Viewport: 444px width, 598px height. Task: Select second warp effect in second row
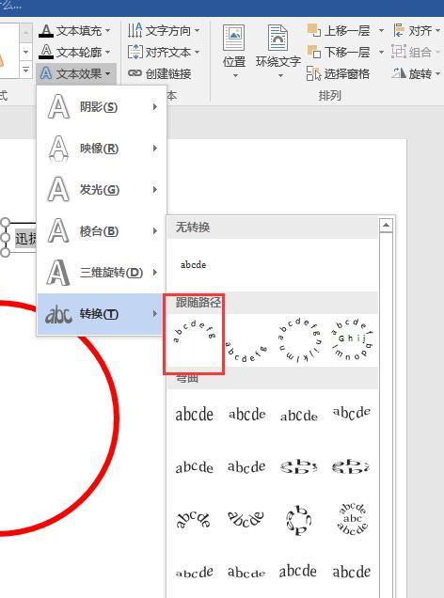246,466
